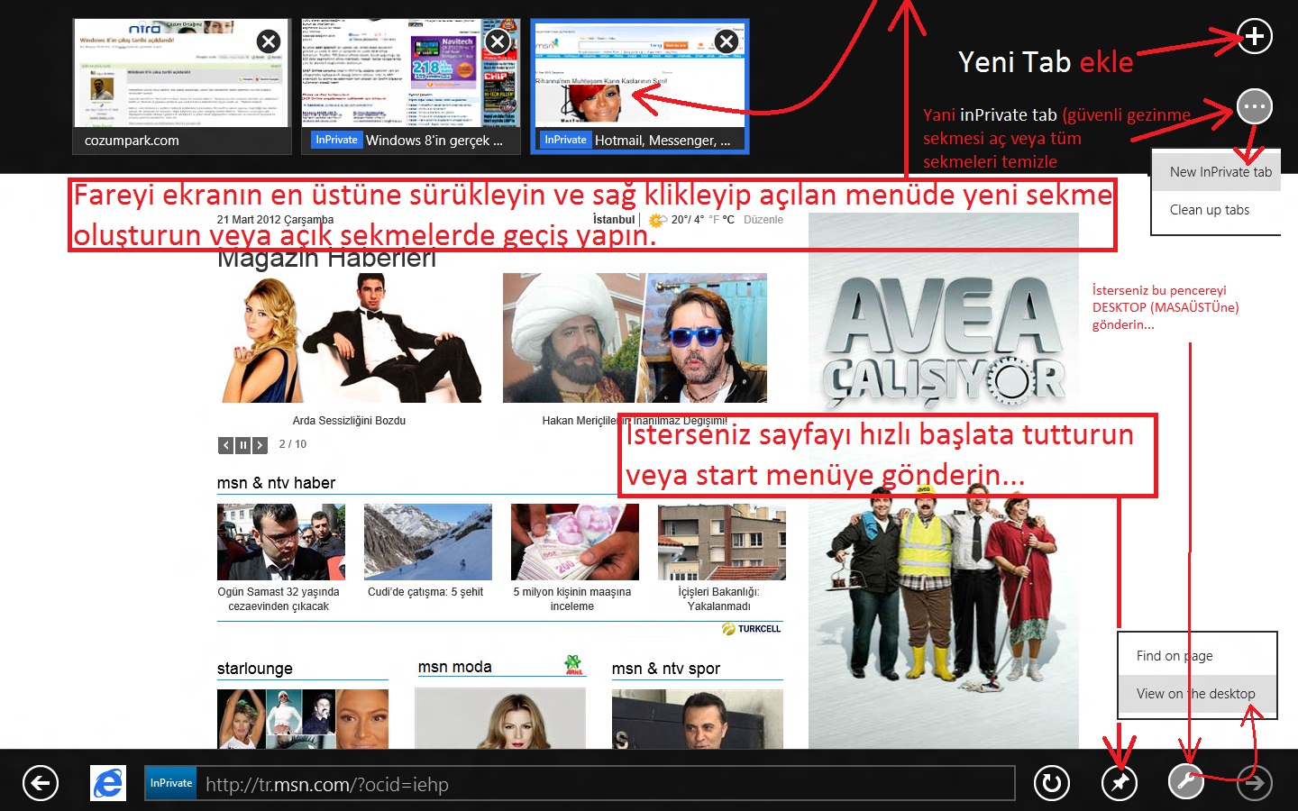Choose Clean up tabs menu entry
1298x811 pixels.
(1216, 210)
